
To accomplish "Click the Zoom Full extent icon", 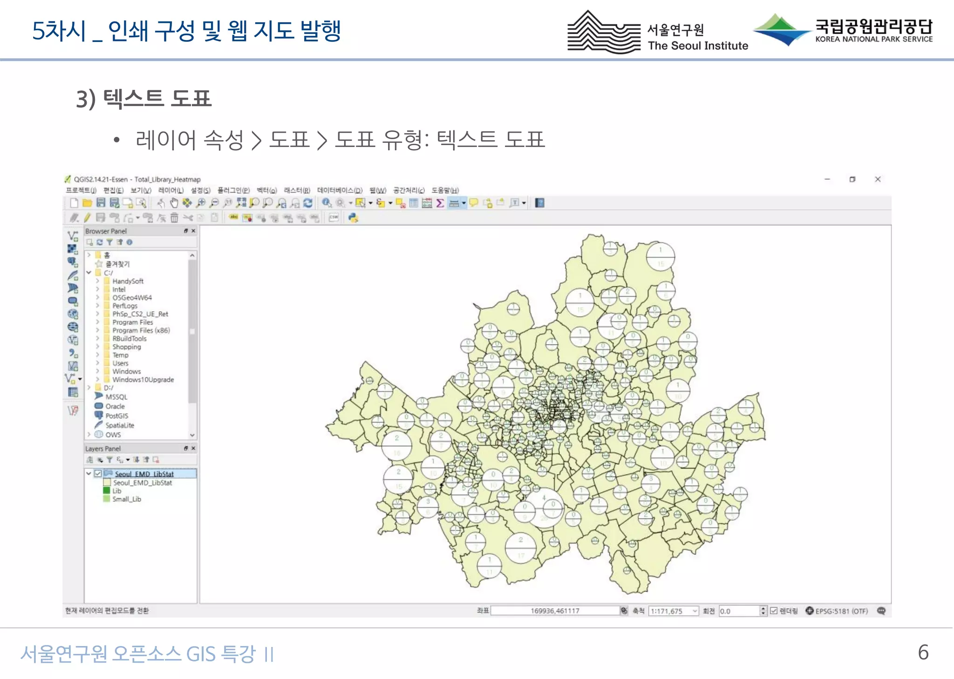I will click(241, 203).
